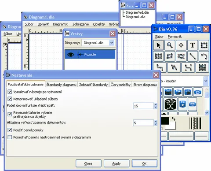Toggle Reverzné ťahanie vyberie checkbox
Viewport: 211px width, 171px height.
10,114
